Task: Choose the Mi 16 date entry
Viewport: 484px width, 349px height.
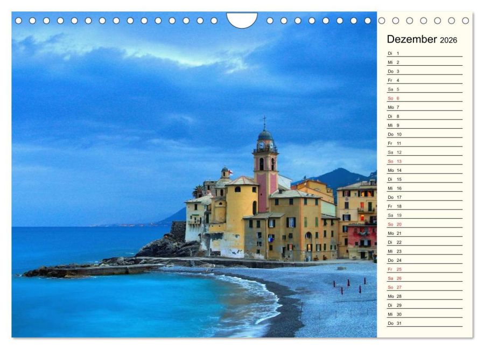Action: pyautogui.click(x=424, y=189)
